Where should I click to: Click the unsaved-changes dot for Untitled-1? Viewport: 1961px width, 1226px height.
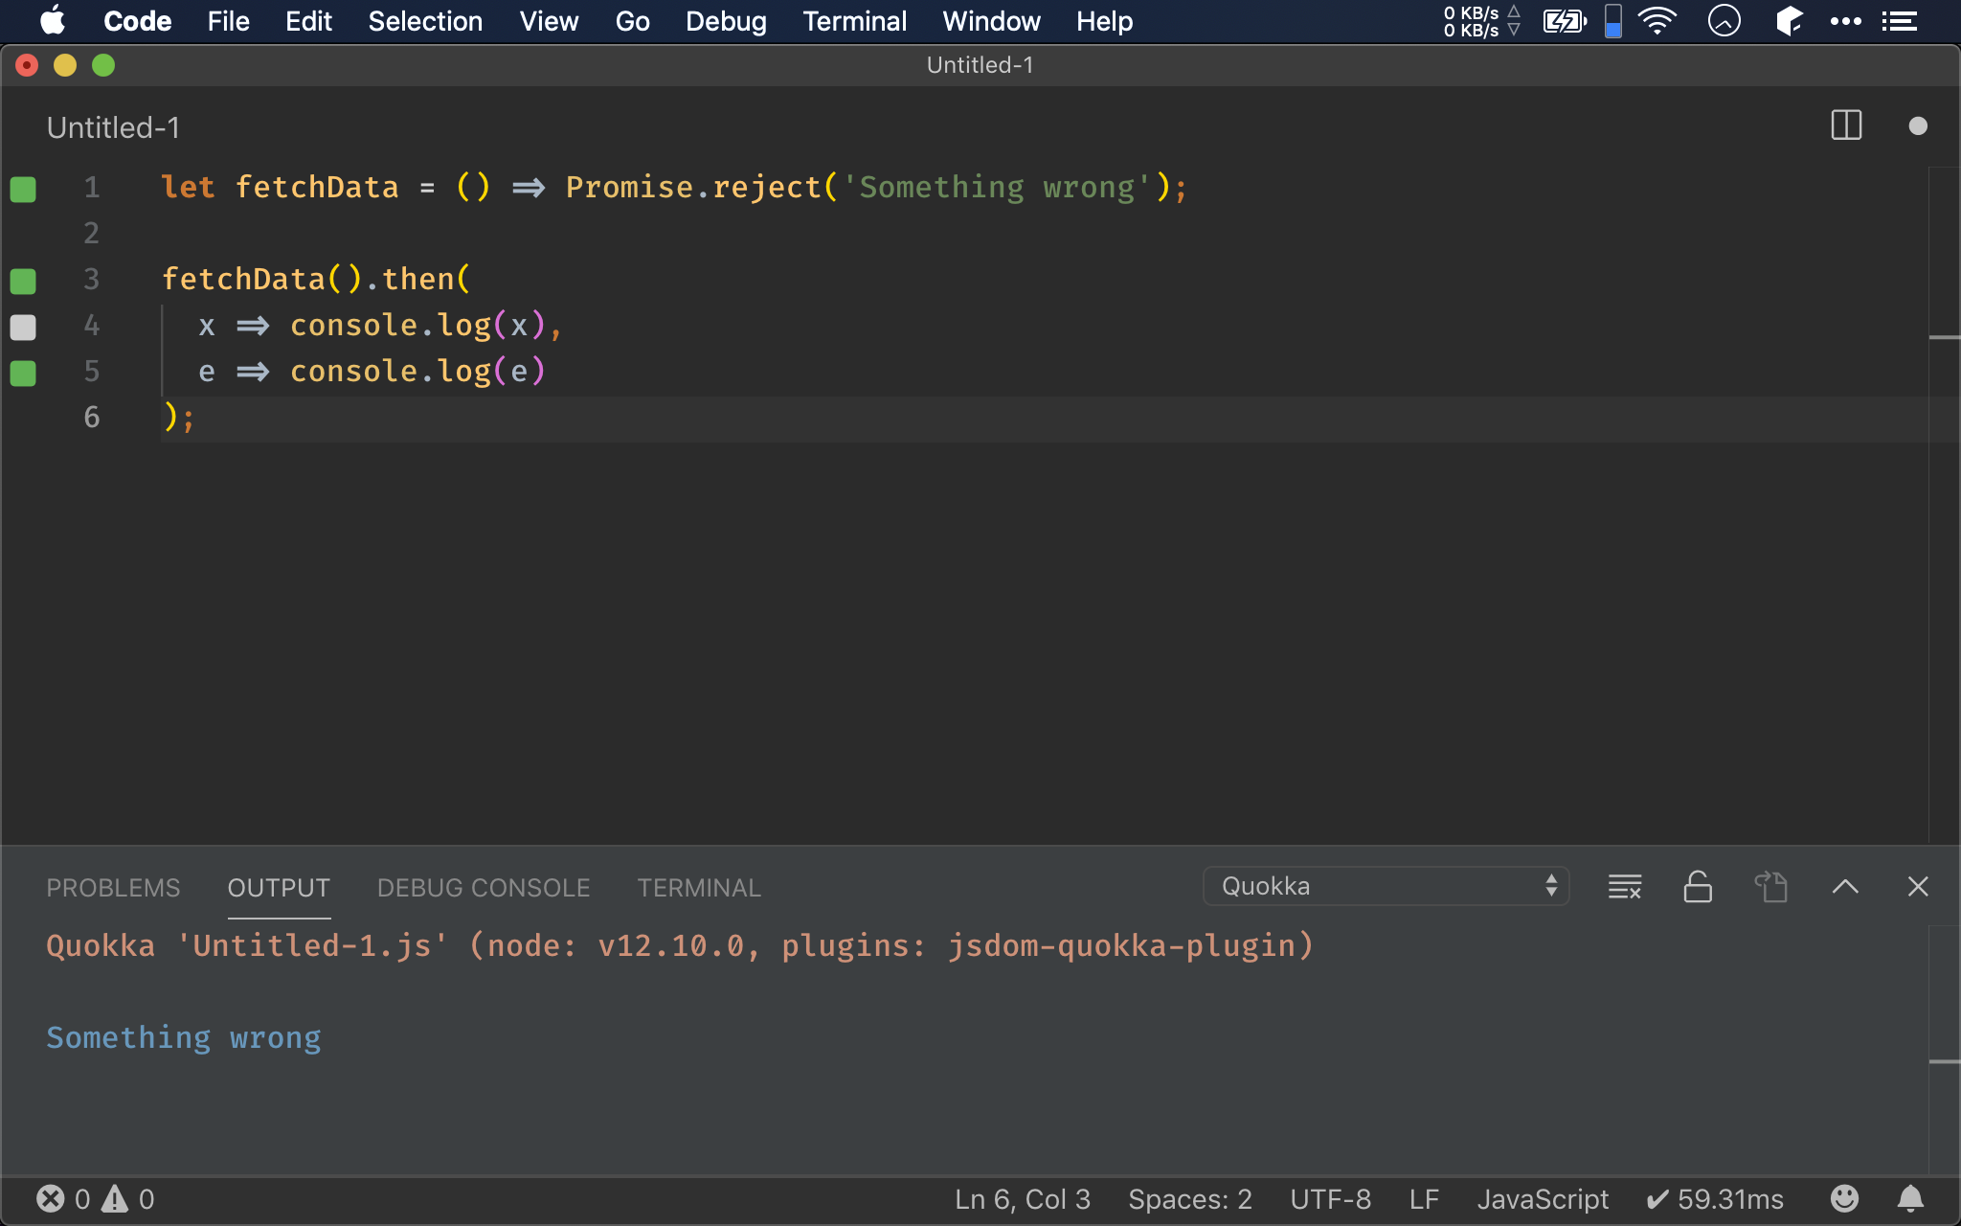(1917, 125)
